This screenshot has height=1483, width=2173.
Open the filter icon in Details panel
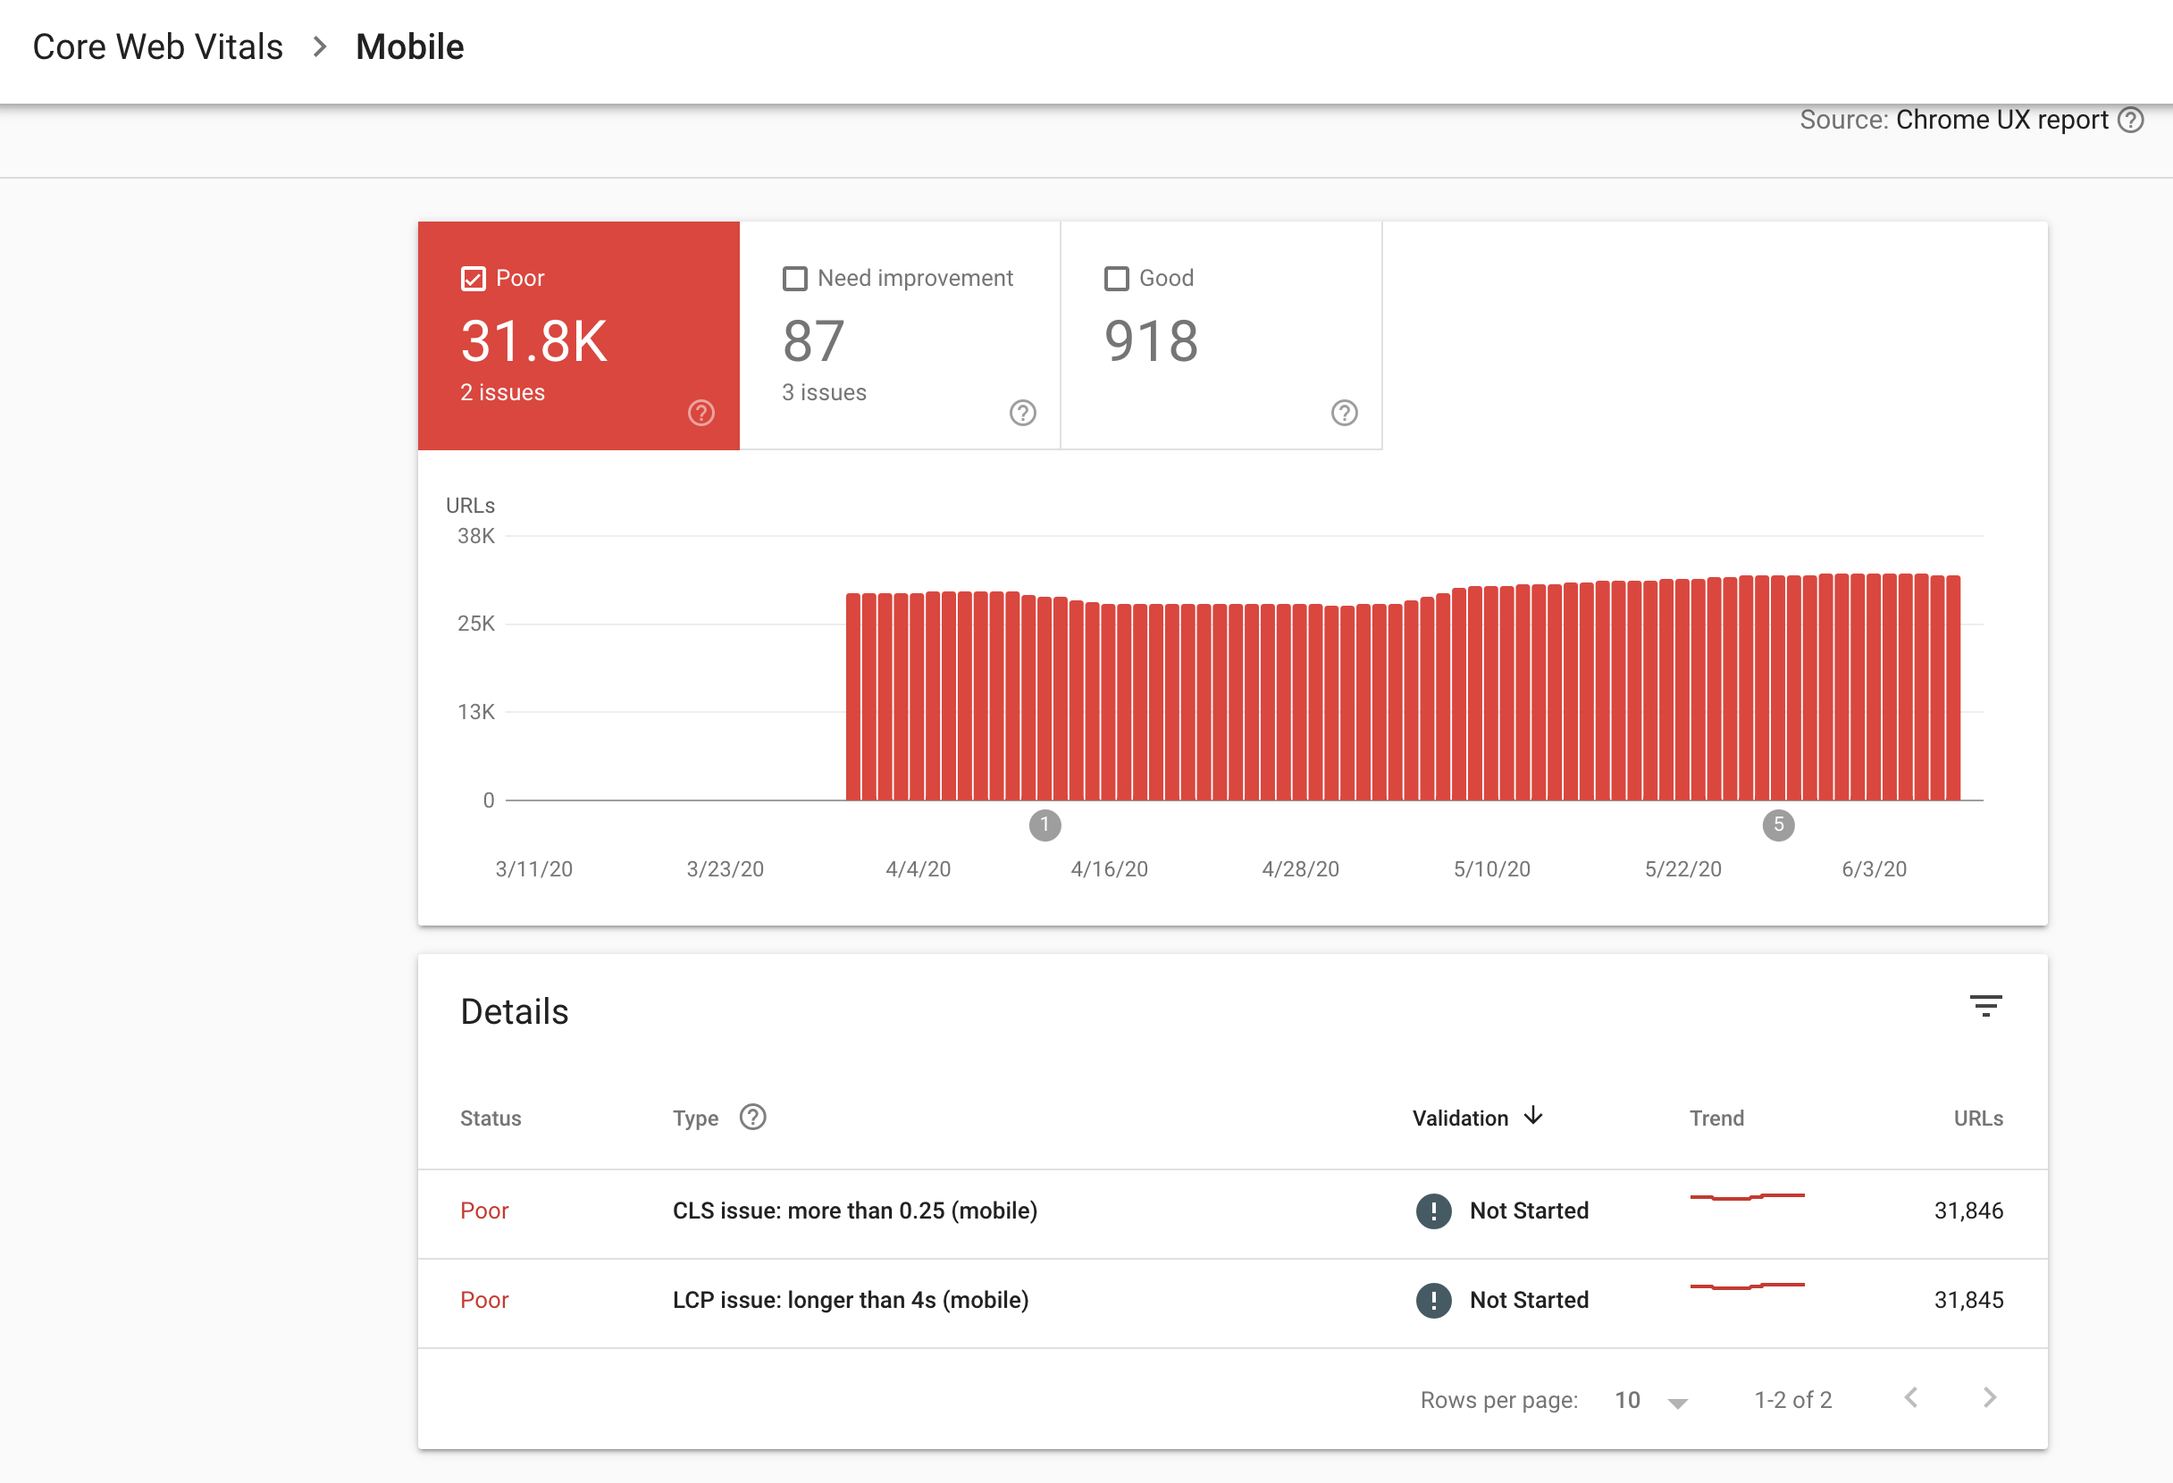[x=1988, y=1007]
